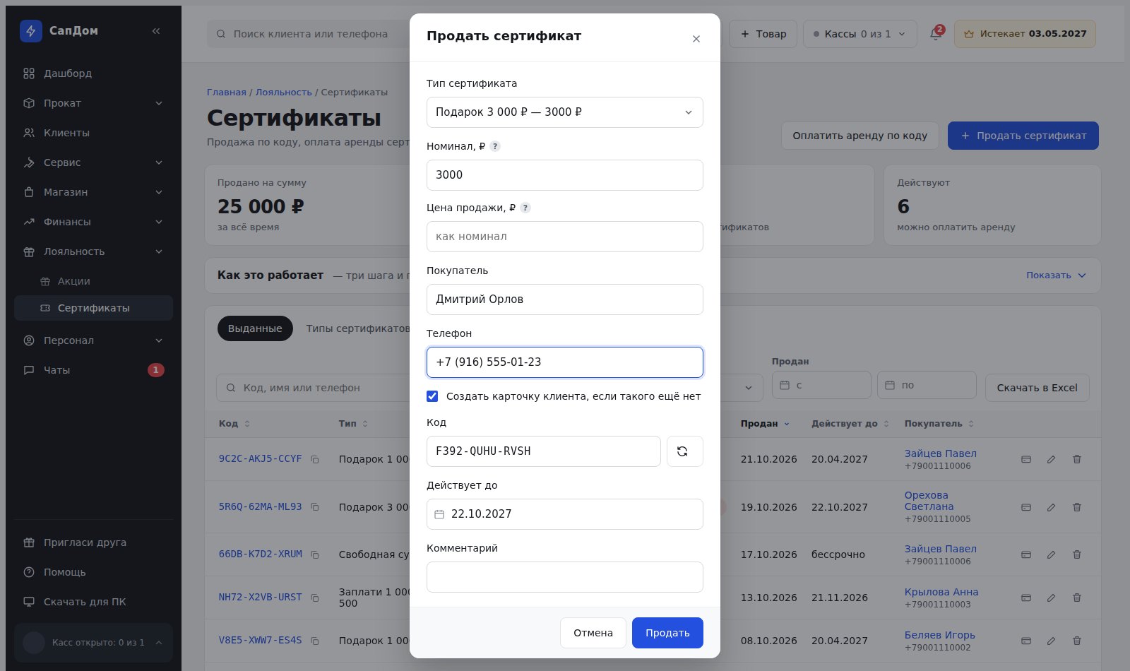Copy code 66DB-K7D2-XRUM
This screenshot has width=1130, height=671.
point(315,554)
